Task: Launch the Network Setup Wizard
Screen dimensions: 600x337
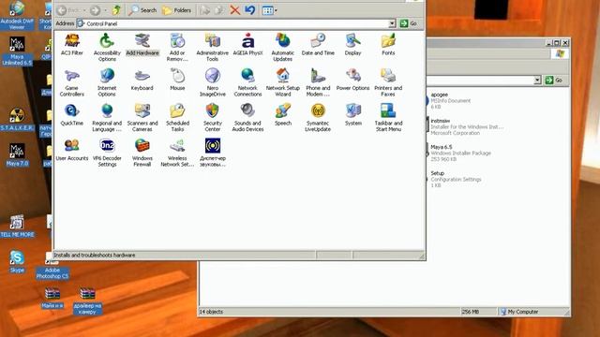Action: click(283, 82)
